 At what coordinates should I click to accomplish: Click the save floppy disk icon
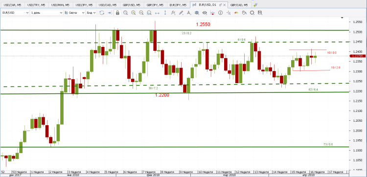pos(260,13)
